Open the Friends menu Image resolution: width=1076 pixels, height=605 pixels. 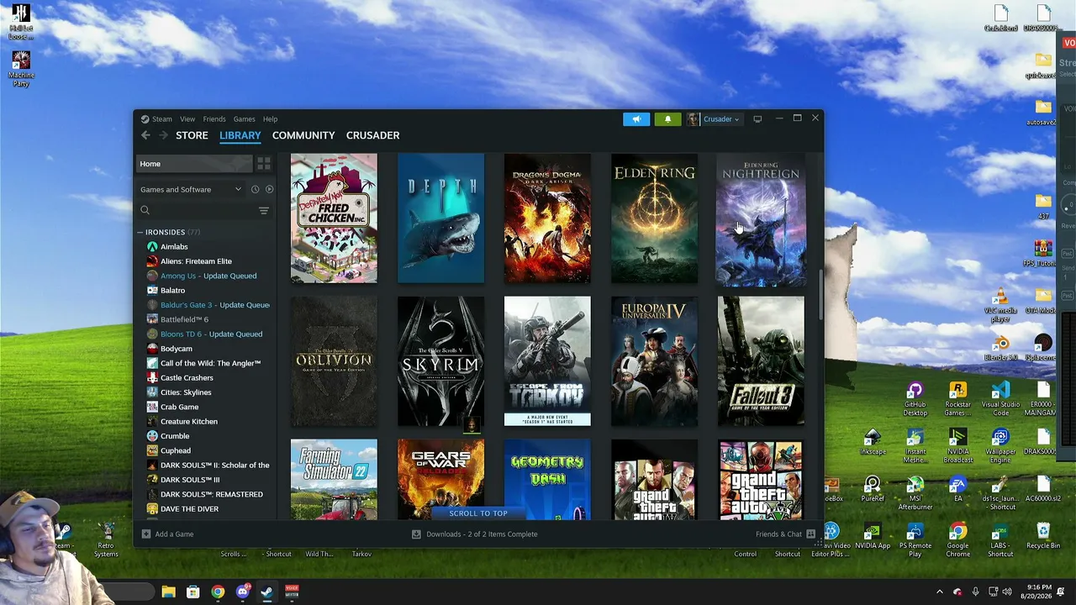click(x=214, y=119)
